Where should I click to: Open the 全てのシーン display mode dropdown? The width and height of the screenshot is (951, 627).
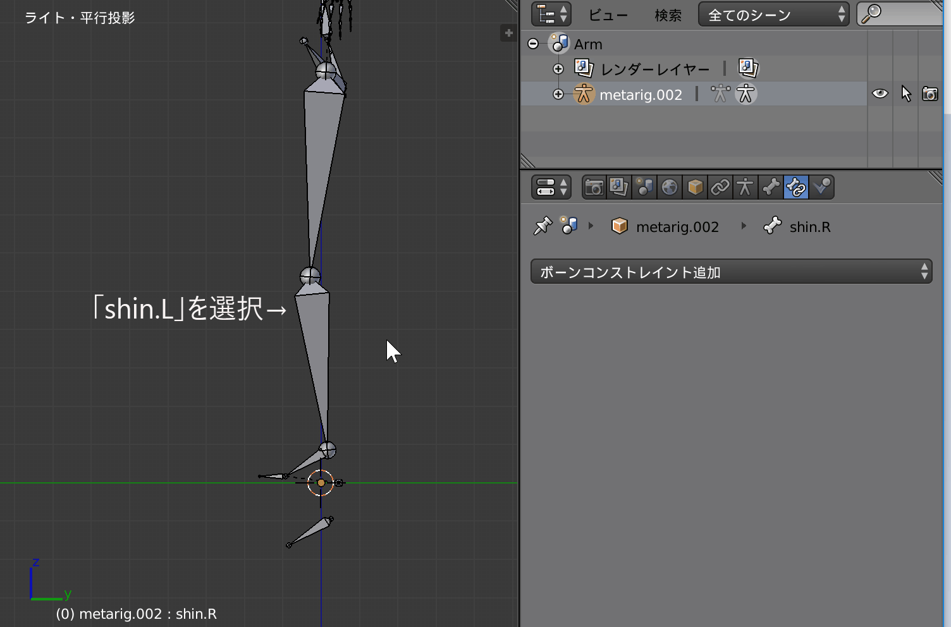pyautogui.click(x=773, y=15)
